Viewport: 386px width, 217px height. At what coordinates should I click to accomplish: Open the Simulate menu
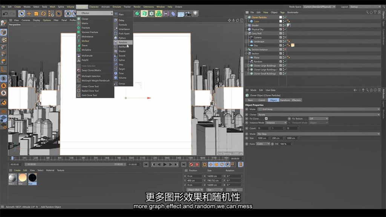117,7
